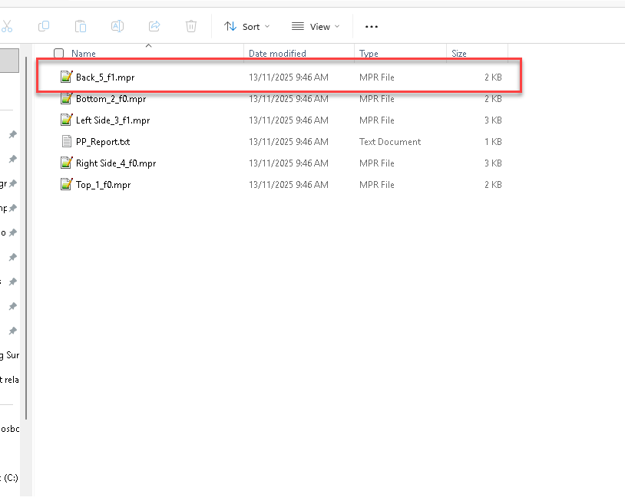Select the Bottom_2_f0.mpr file
Screen dimensions: 625x504
[111, 99]
